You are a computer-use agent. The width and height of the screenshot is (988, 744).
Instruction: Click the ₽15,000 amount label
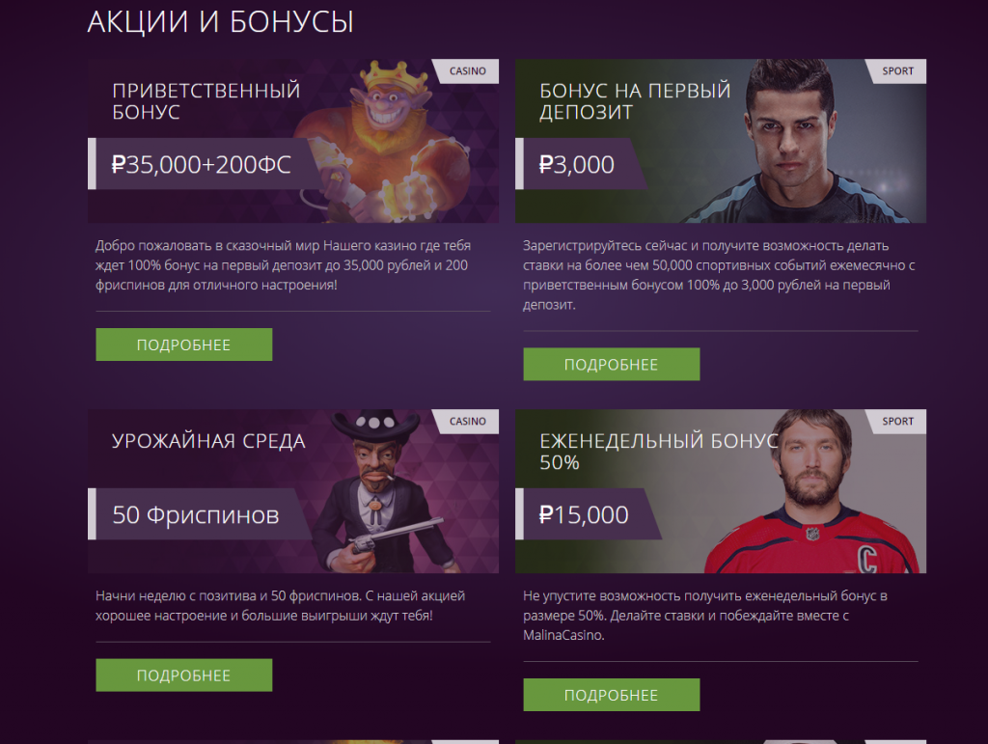tap(584, 514)
